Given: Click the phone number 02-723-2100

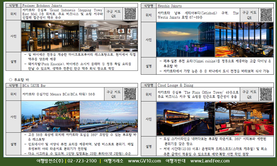Looking at the screenshot, I should (82, 161).
